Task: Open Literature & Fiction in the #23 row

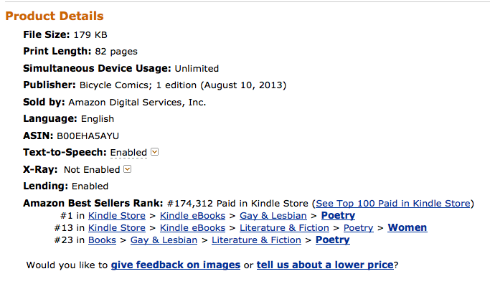Action: click(x=256, y=240)
